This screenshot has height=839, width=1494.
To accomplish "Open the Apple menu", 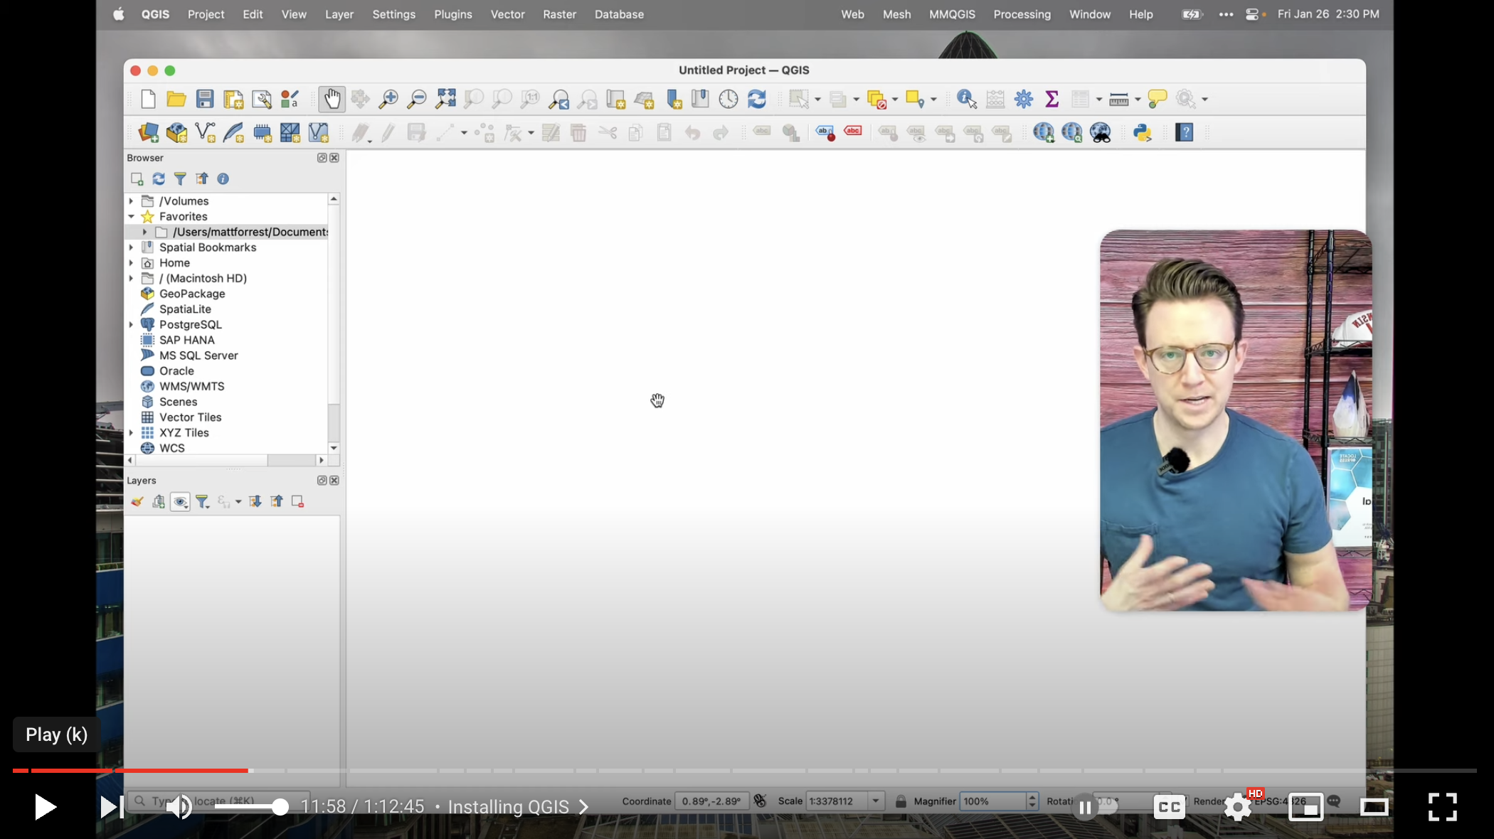I will coord(119,14).
